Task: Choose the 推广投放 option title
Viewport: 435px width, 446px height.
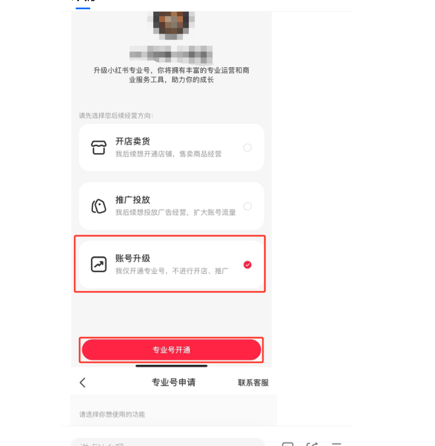Action: click(x=133, y=200)
